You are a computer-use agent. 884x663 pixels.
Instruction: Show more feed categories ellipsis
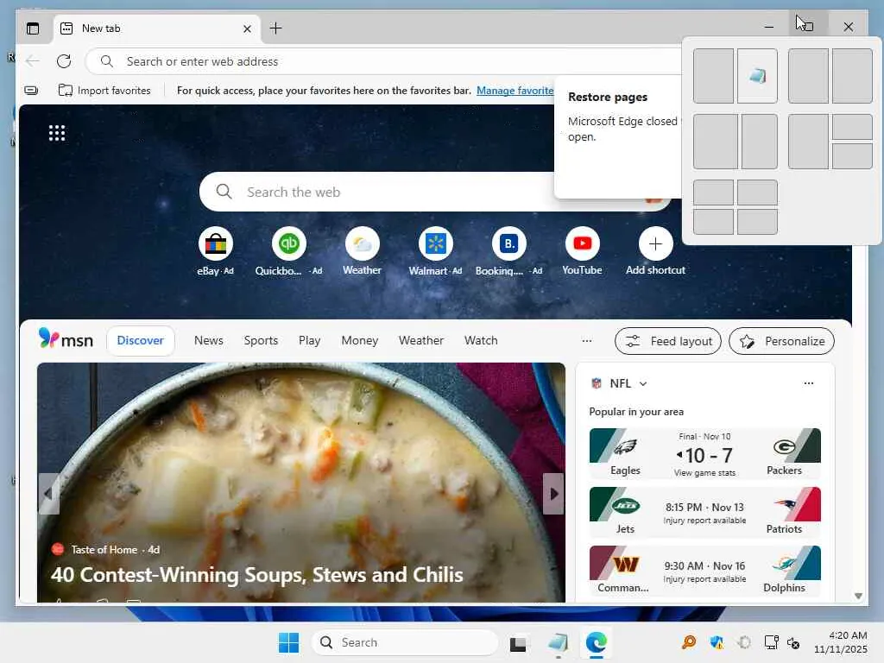pyautogui.click(x=587, y=340)
